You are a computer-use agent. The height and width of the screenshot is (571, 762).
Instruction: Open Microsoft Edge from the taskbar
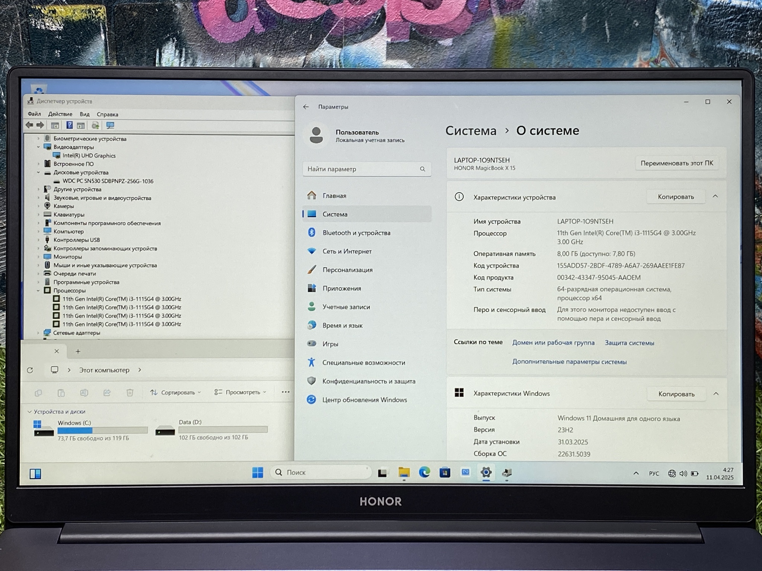click(x=424, y=472)
